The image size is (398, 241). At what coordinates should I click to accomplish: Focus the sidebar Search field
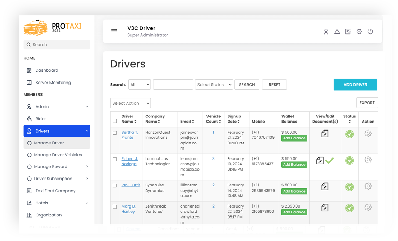click(57, 45)
